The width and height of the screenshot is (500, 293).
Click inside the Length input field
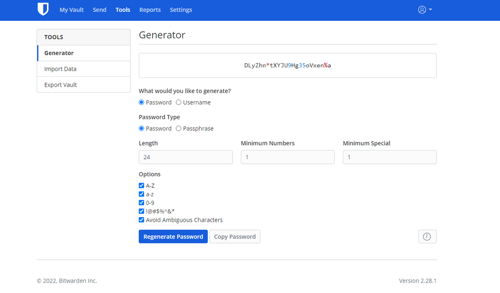click(185, 157)
